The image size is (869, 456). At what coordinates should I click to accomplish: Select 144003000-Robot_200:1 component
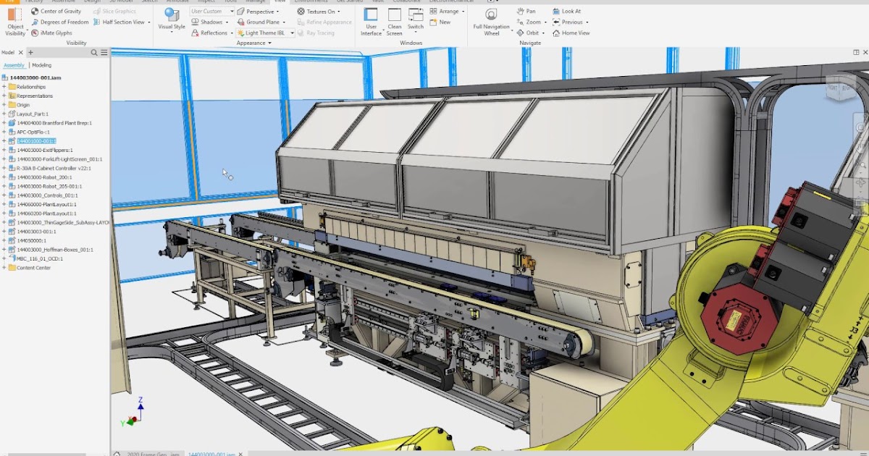[44, 177]
